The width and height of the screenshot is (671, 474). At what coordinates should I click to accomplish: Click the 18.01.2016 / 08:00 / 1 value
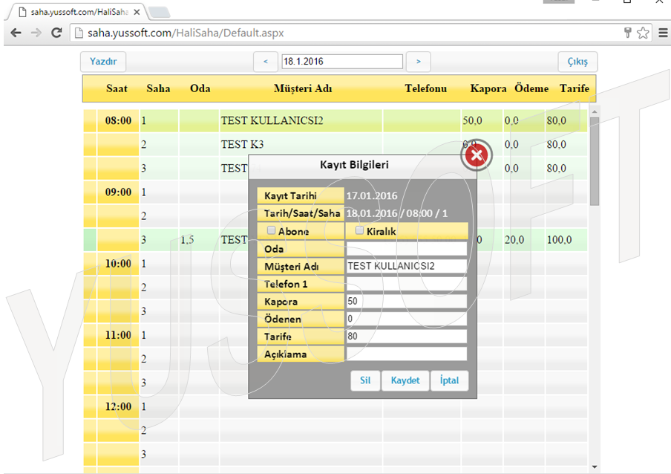pyautogui.click(x=396, y=213)
